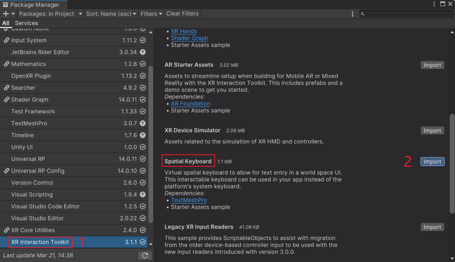Click checkmark icon for XR Interaction Toolkit
455x262 pixels.
click(x=143, y=242)
